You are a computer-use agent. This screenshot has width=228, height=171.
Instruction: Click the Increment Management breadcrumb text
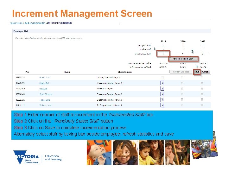click(59, 23)
